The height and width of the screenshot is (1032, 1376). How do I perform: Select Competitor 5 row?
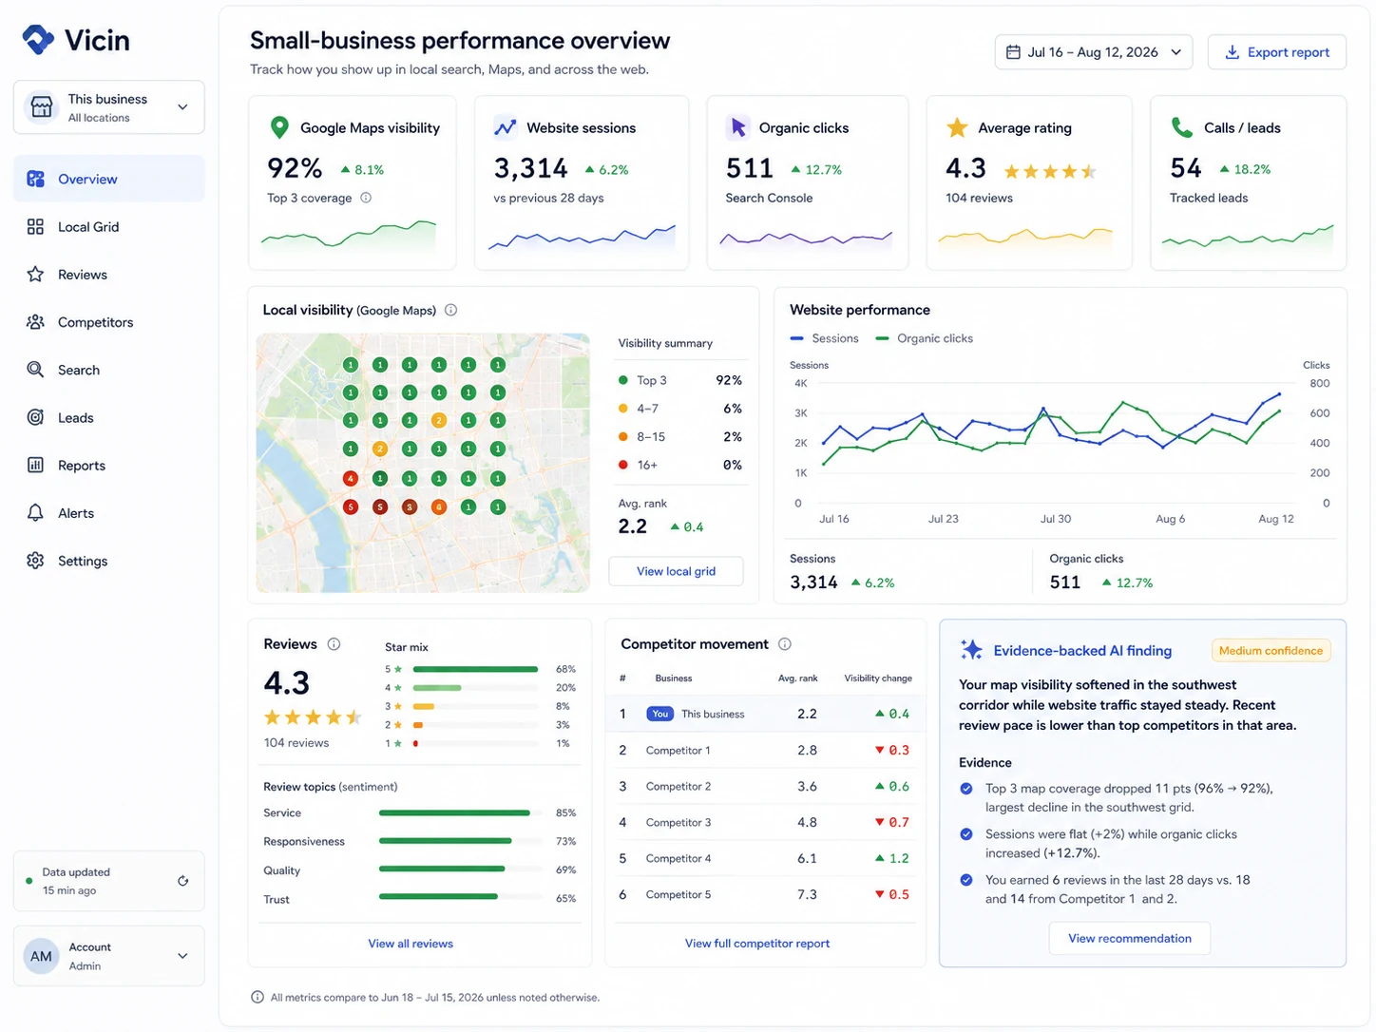point(766,894)
